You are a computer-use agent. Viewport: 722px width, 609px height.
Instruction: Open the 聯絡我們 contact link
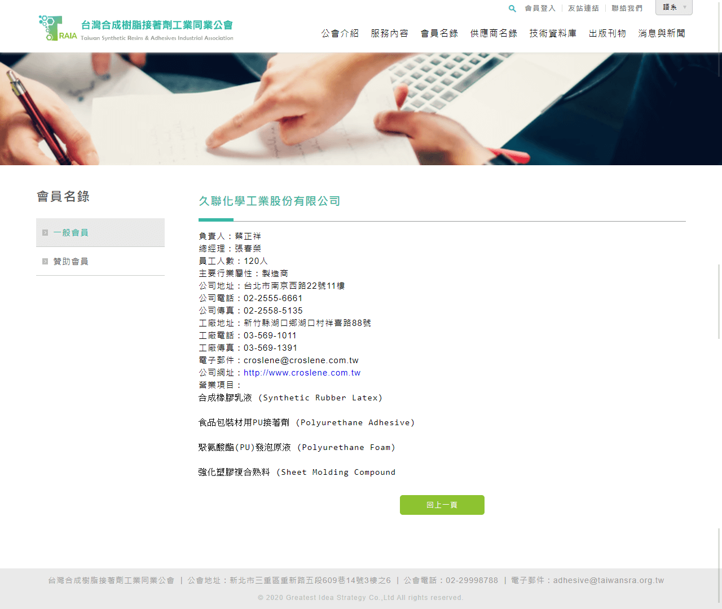[x=627, y=8]
